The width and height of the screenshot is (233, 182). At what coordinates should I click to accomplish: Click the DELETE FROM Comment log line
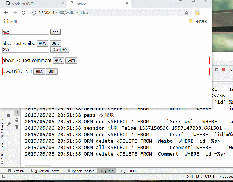click(x=125, y=154)
